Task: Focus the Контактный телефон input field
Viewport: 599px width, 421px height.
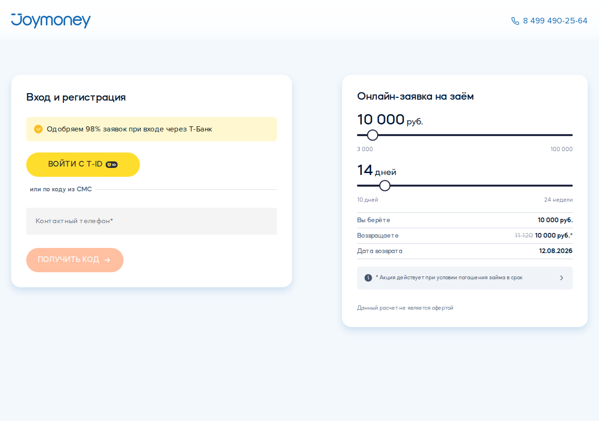Action: coord(152,221)
